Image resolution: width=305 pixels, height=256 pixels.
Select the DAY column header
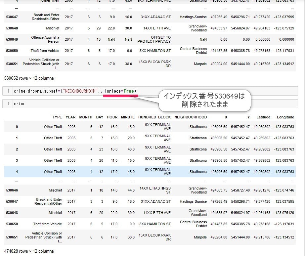click(100, 117)
